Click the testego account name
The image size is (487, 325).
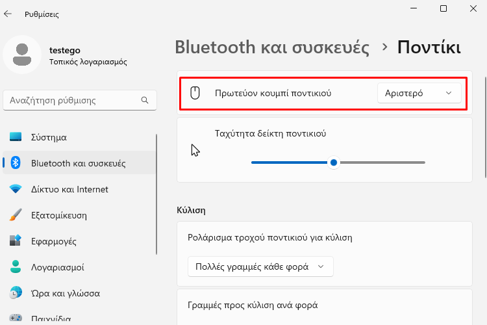pyautogui.click(x=64, y=50)
